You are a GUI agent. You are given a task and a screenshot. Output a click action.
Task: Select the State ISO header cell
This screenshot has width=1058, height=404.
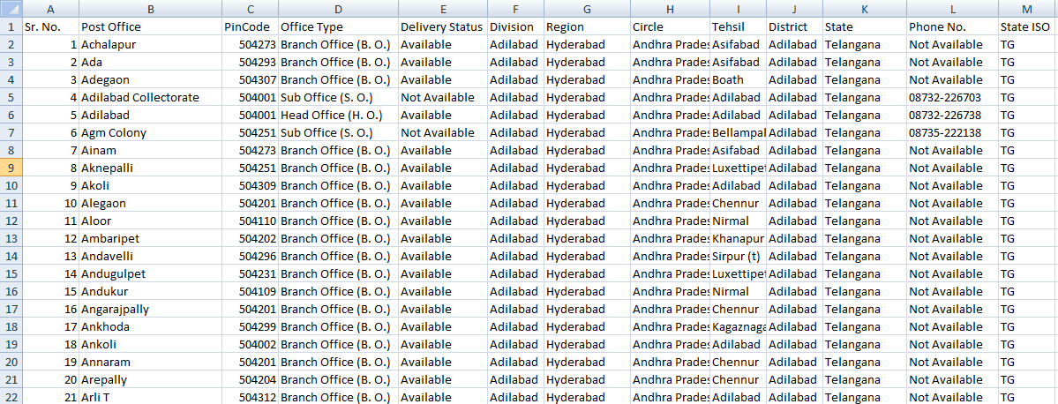tap(1027, 26)
